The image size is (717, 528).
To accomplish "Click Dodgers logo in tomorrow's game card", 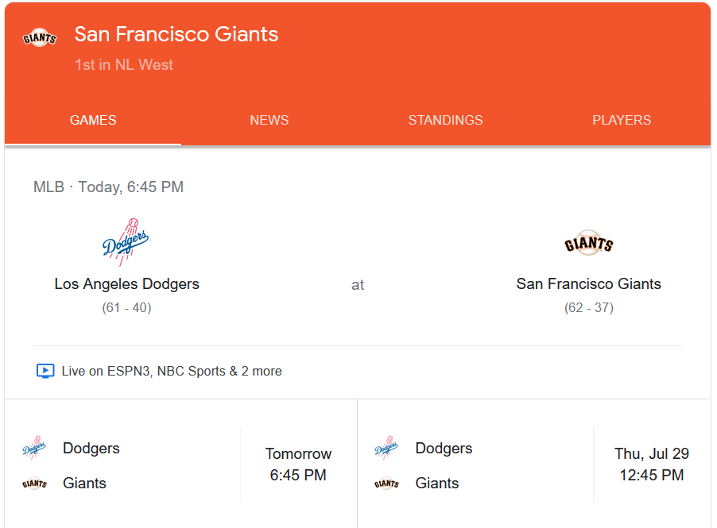I will (x=34, y=449).
